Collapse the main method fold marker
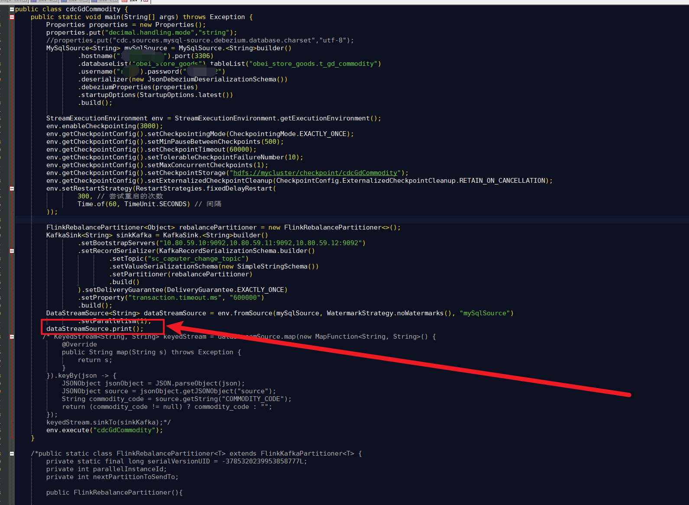This screenshot has height=505, width=689. click(x=12, y=17)
